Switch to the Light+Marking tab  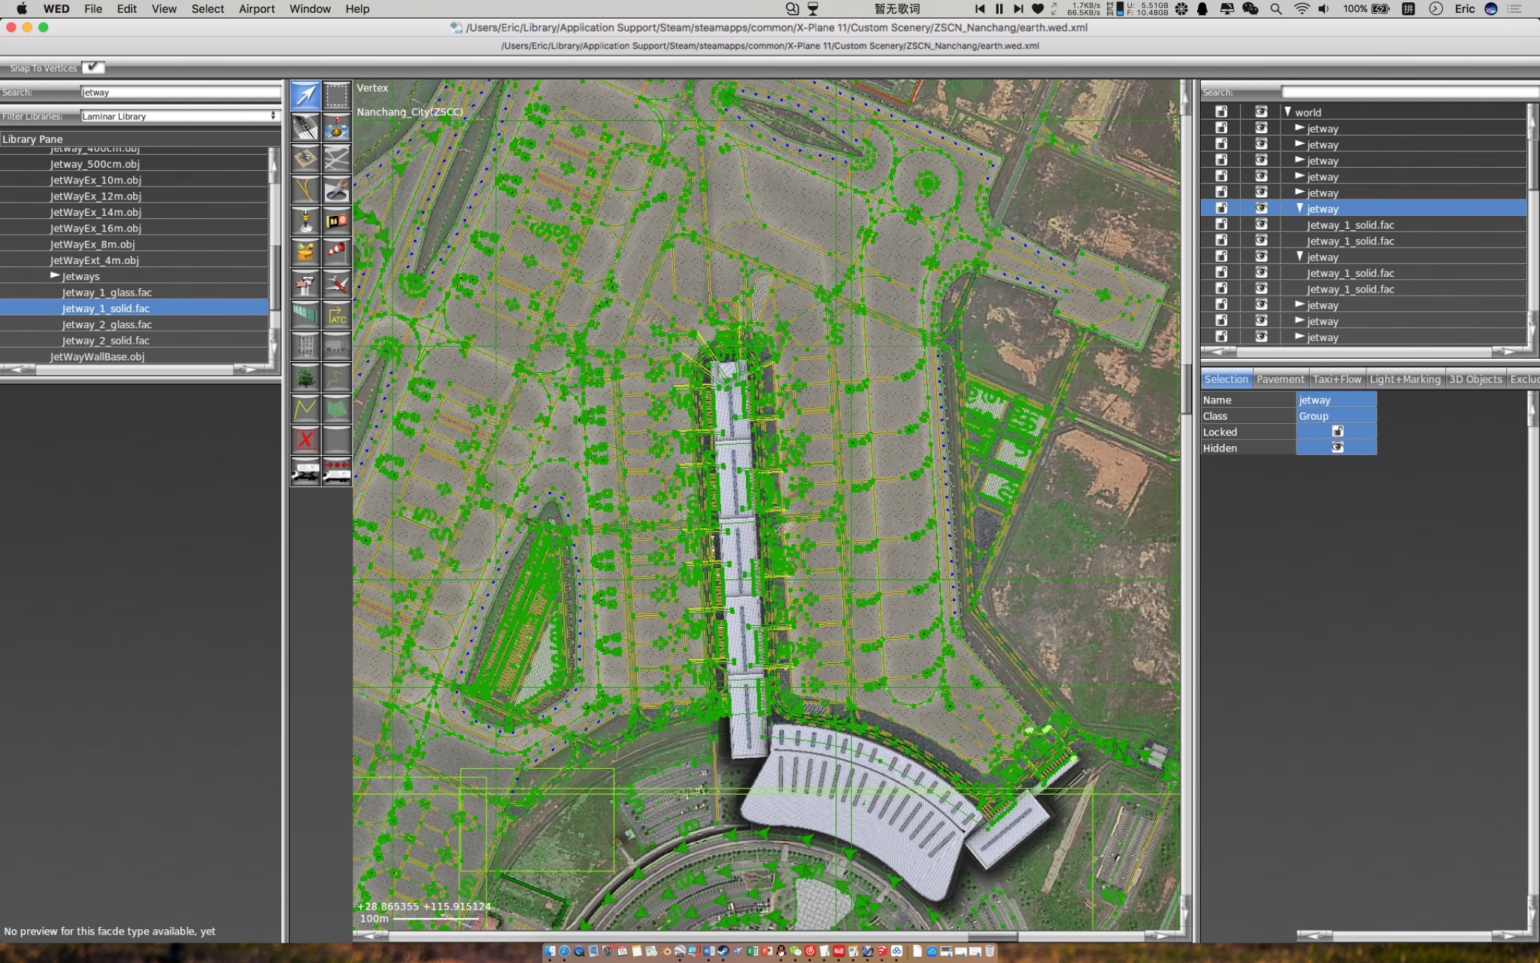1405,379
